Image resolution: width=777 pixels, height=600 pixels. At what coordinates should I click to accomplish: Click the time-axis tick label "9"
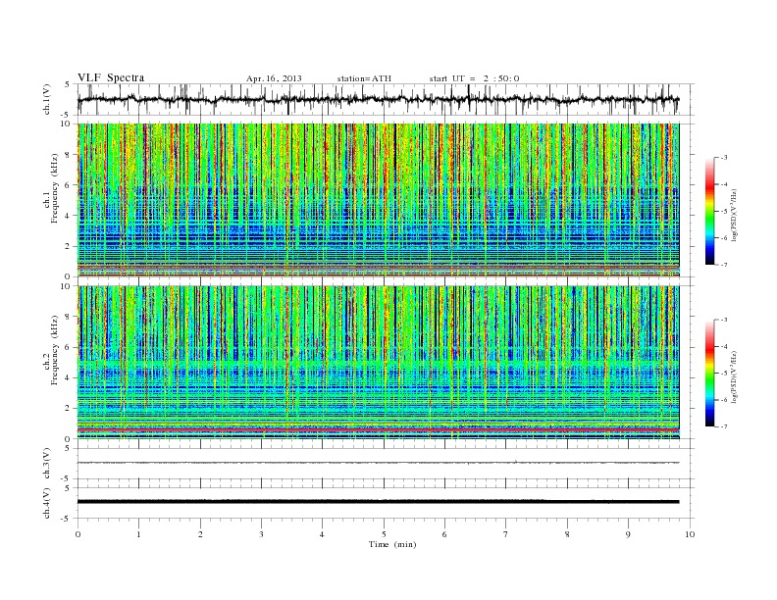pos(628,534)
